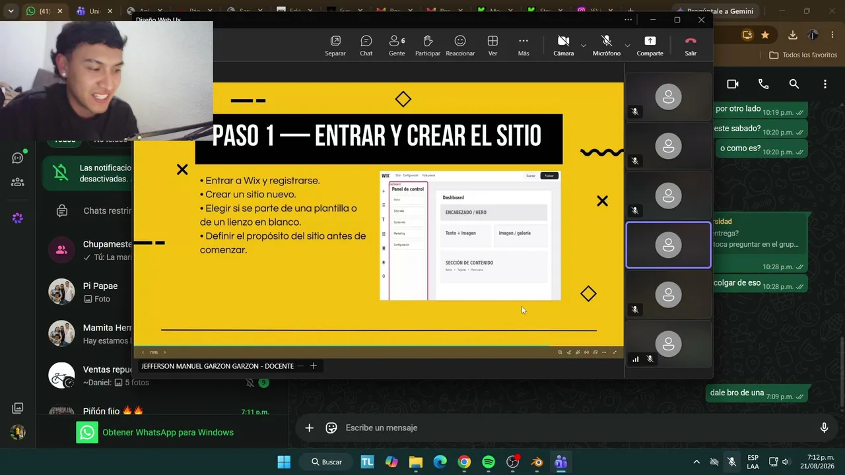The image size is (845, 475).
Task: Search within the WhatsApp conversation
Action: (x=794, y=84)
